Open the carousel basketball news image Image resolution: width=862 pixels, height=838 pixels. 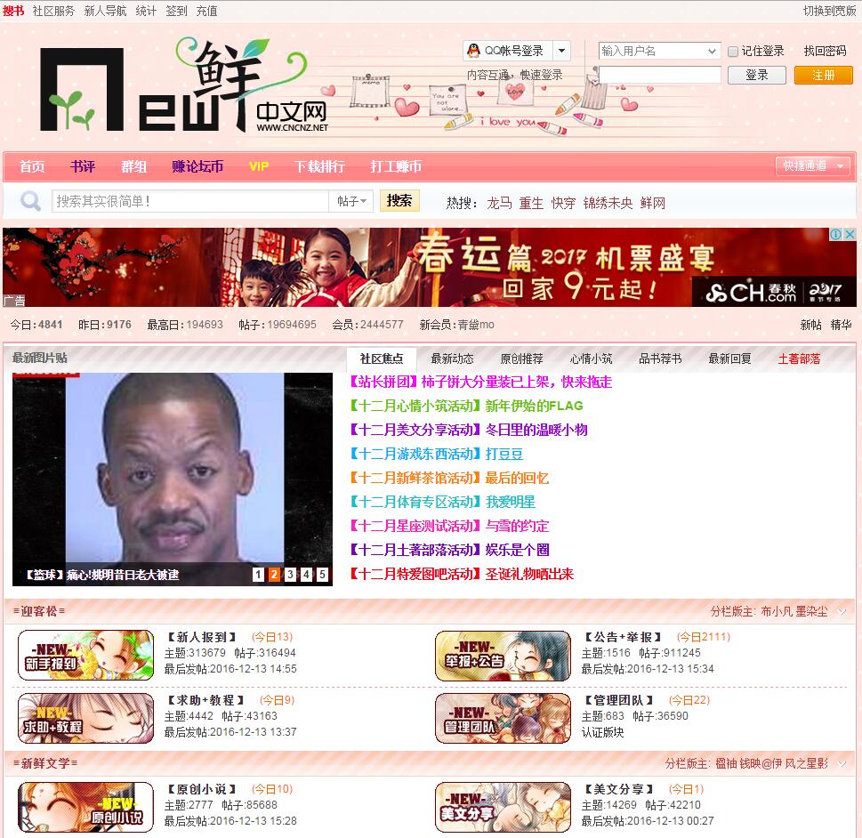click(x=173, y=479)
